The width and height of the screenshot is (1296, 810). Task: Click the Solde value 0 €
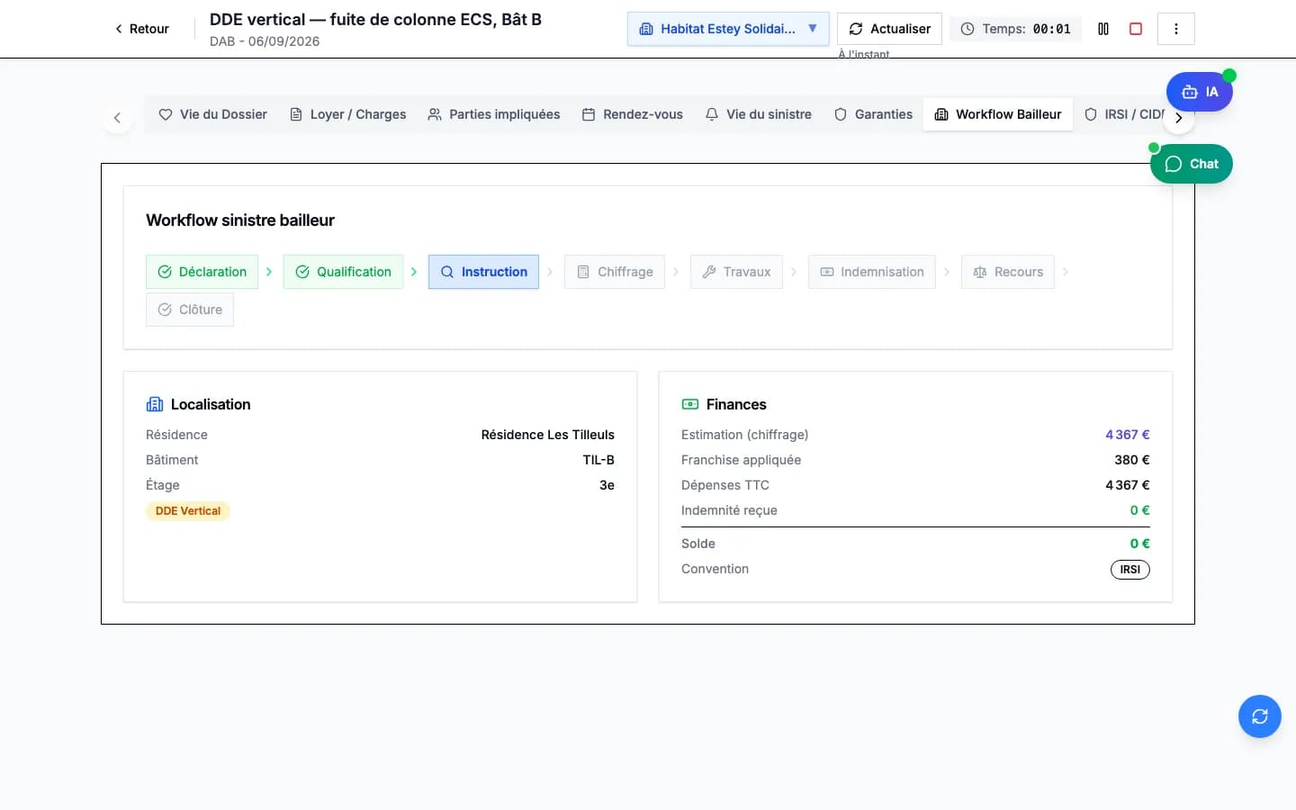click(x=1140, y=544)
